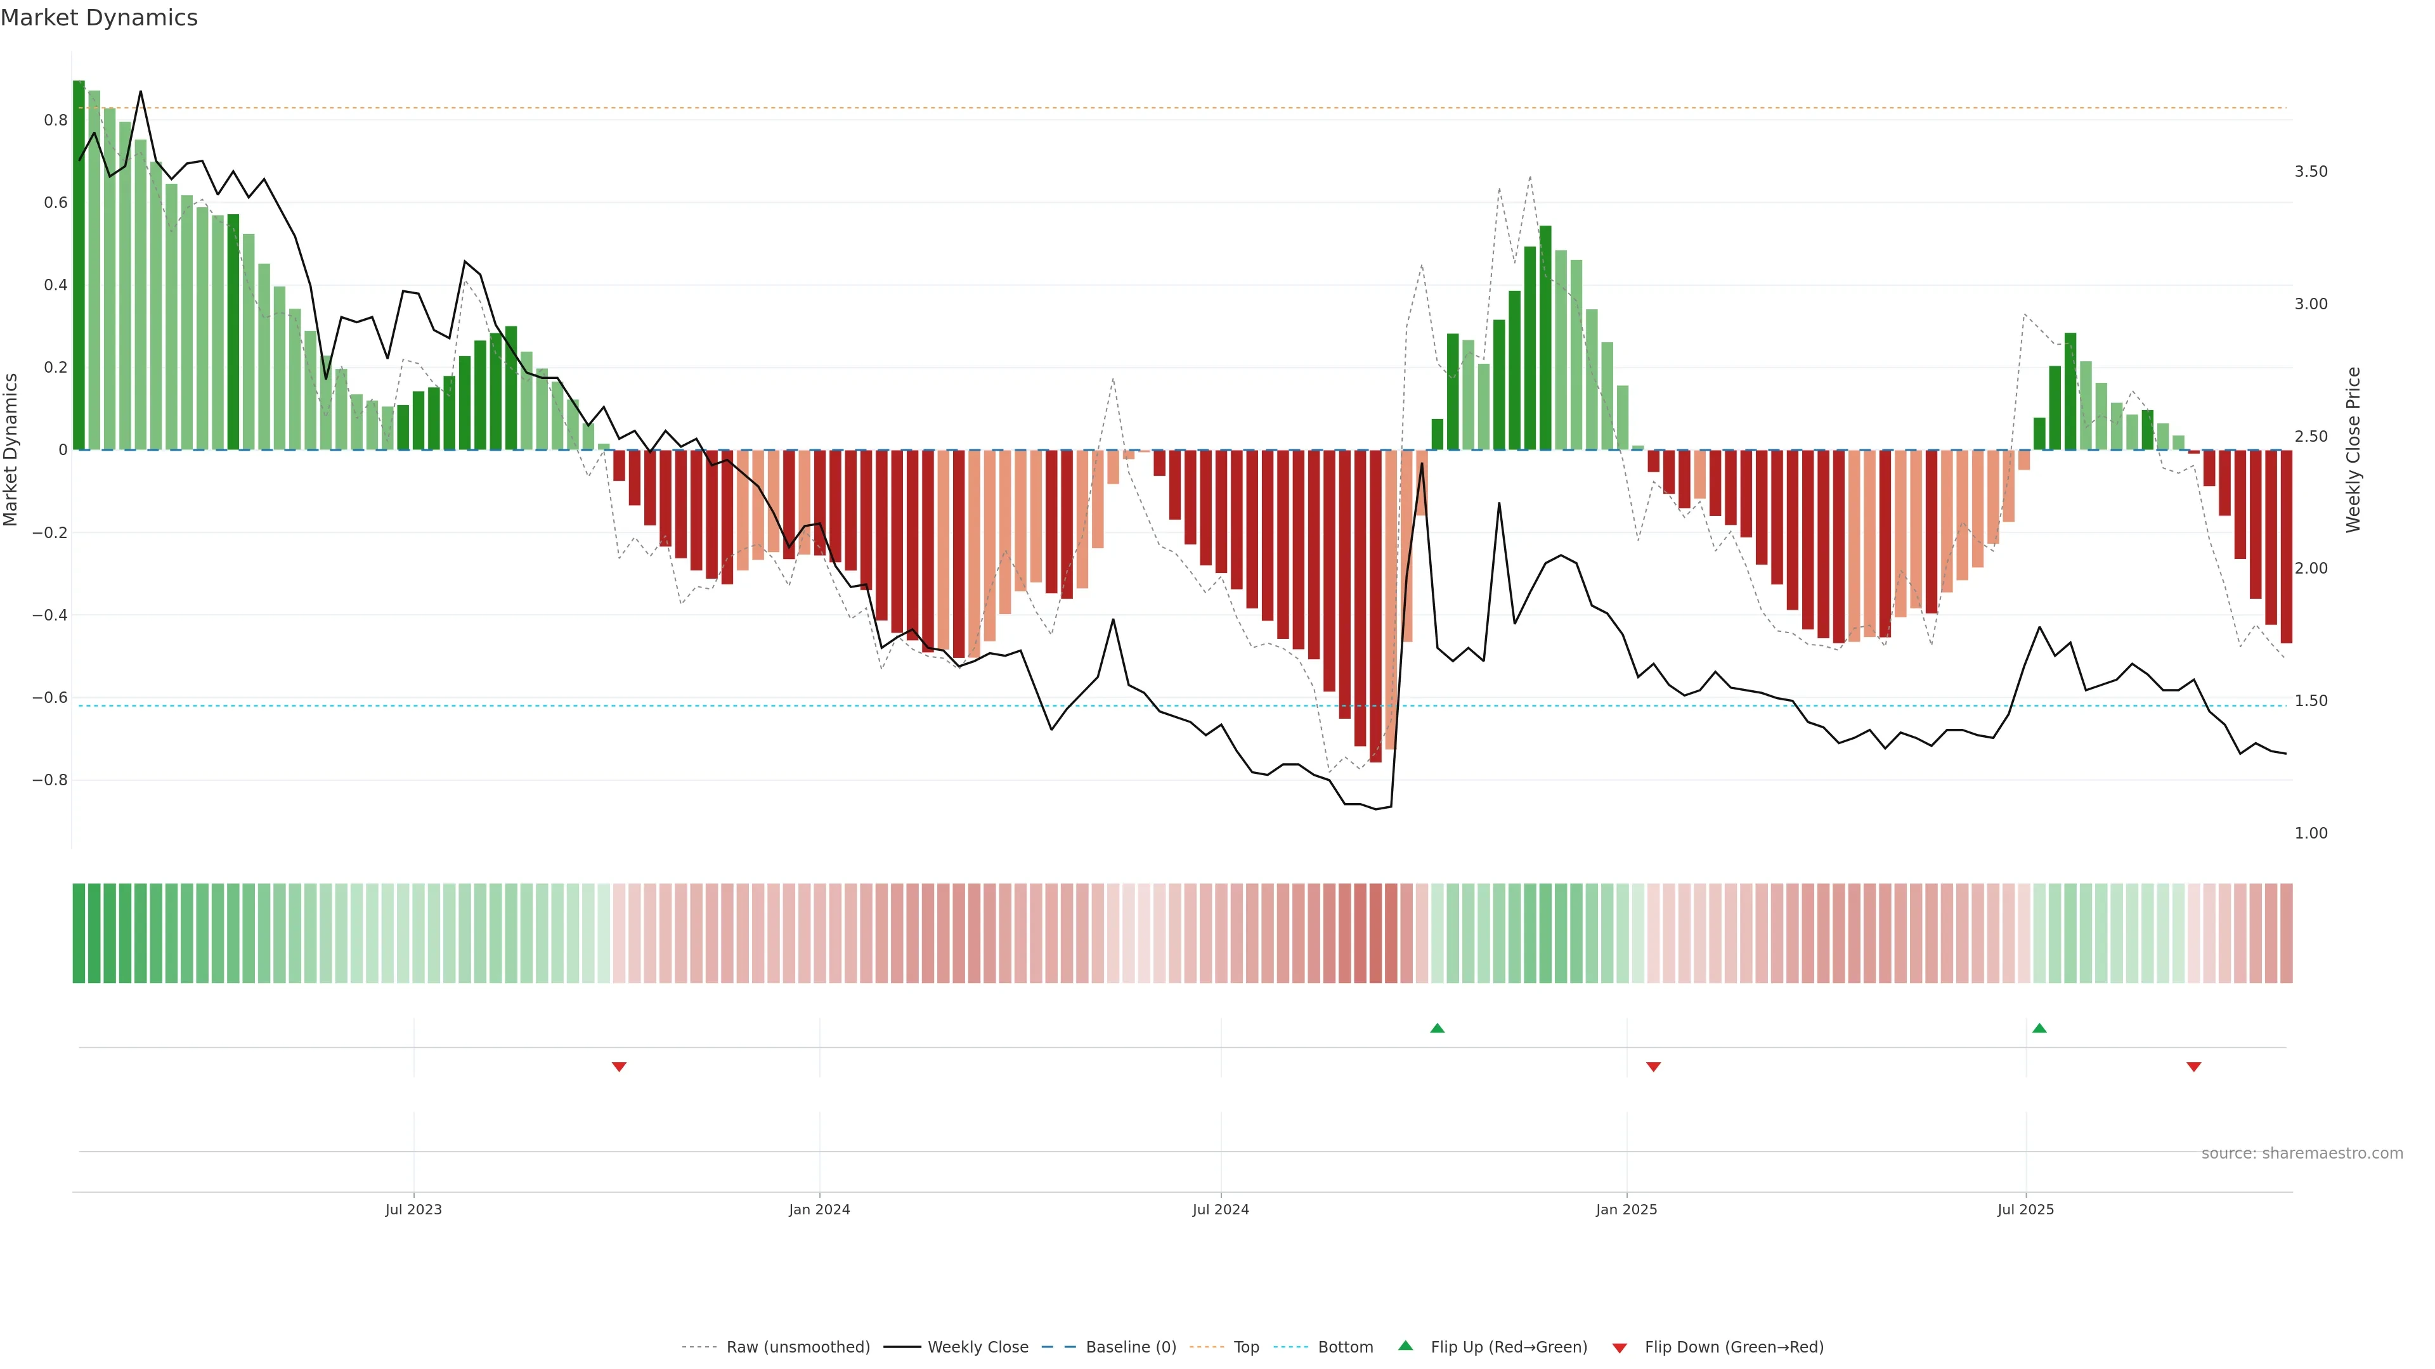Click the Jul 2024 x-axis label
Image resolution: width=2435 pixels, height=1369 pixels.
pyautogui.click(x=1220, y=1209)
